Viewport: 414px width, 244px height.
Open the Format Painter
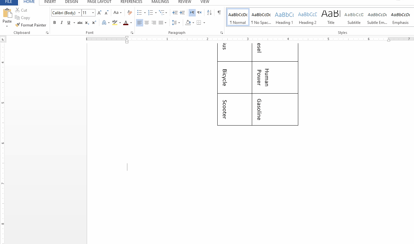coord(31,25)
